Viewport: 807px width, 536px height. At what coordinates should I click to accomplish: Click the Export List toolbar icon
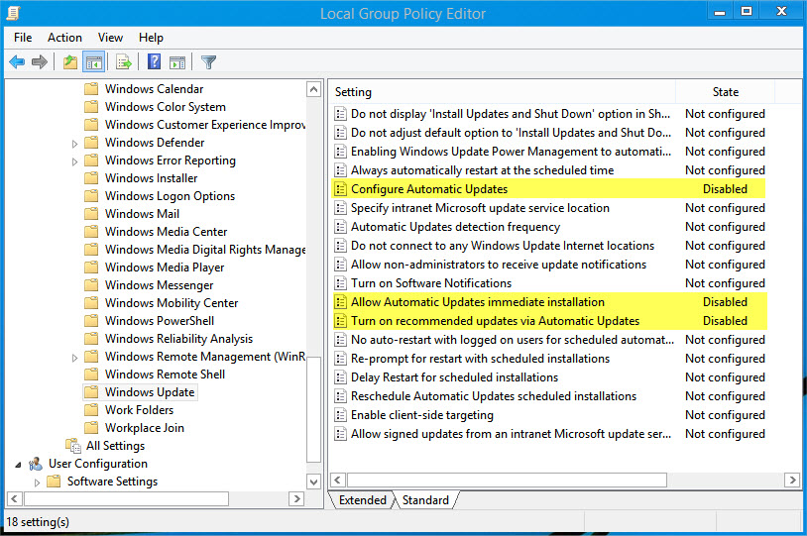[x=124, y=62]
